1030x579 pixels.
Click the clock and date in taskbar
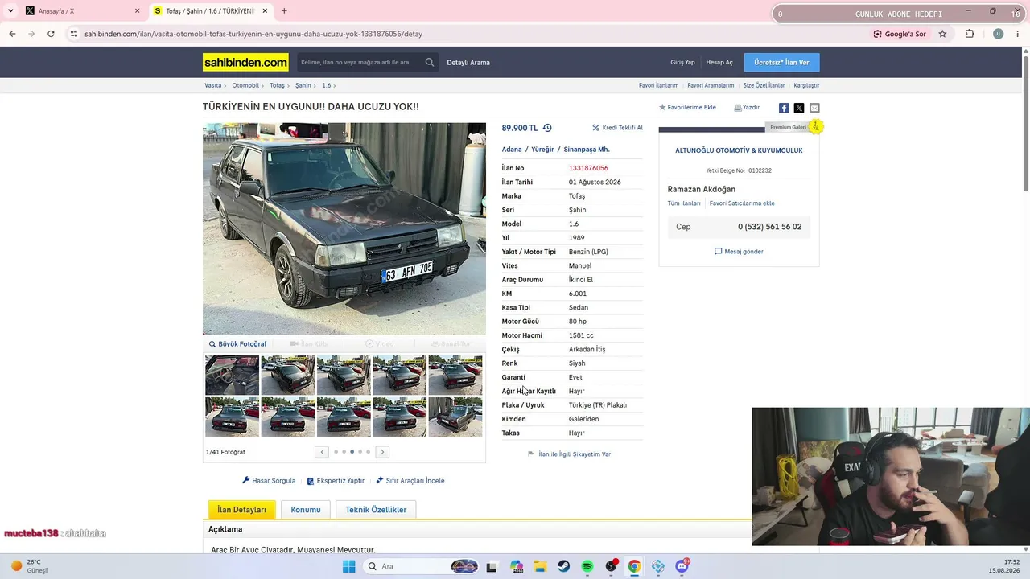click(1005, 566)
